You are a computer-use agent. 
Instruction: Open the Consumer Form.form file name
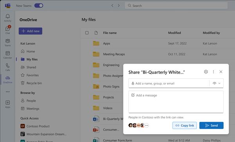point(117,140)
